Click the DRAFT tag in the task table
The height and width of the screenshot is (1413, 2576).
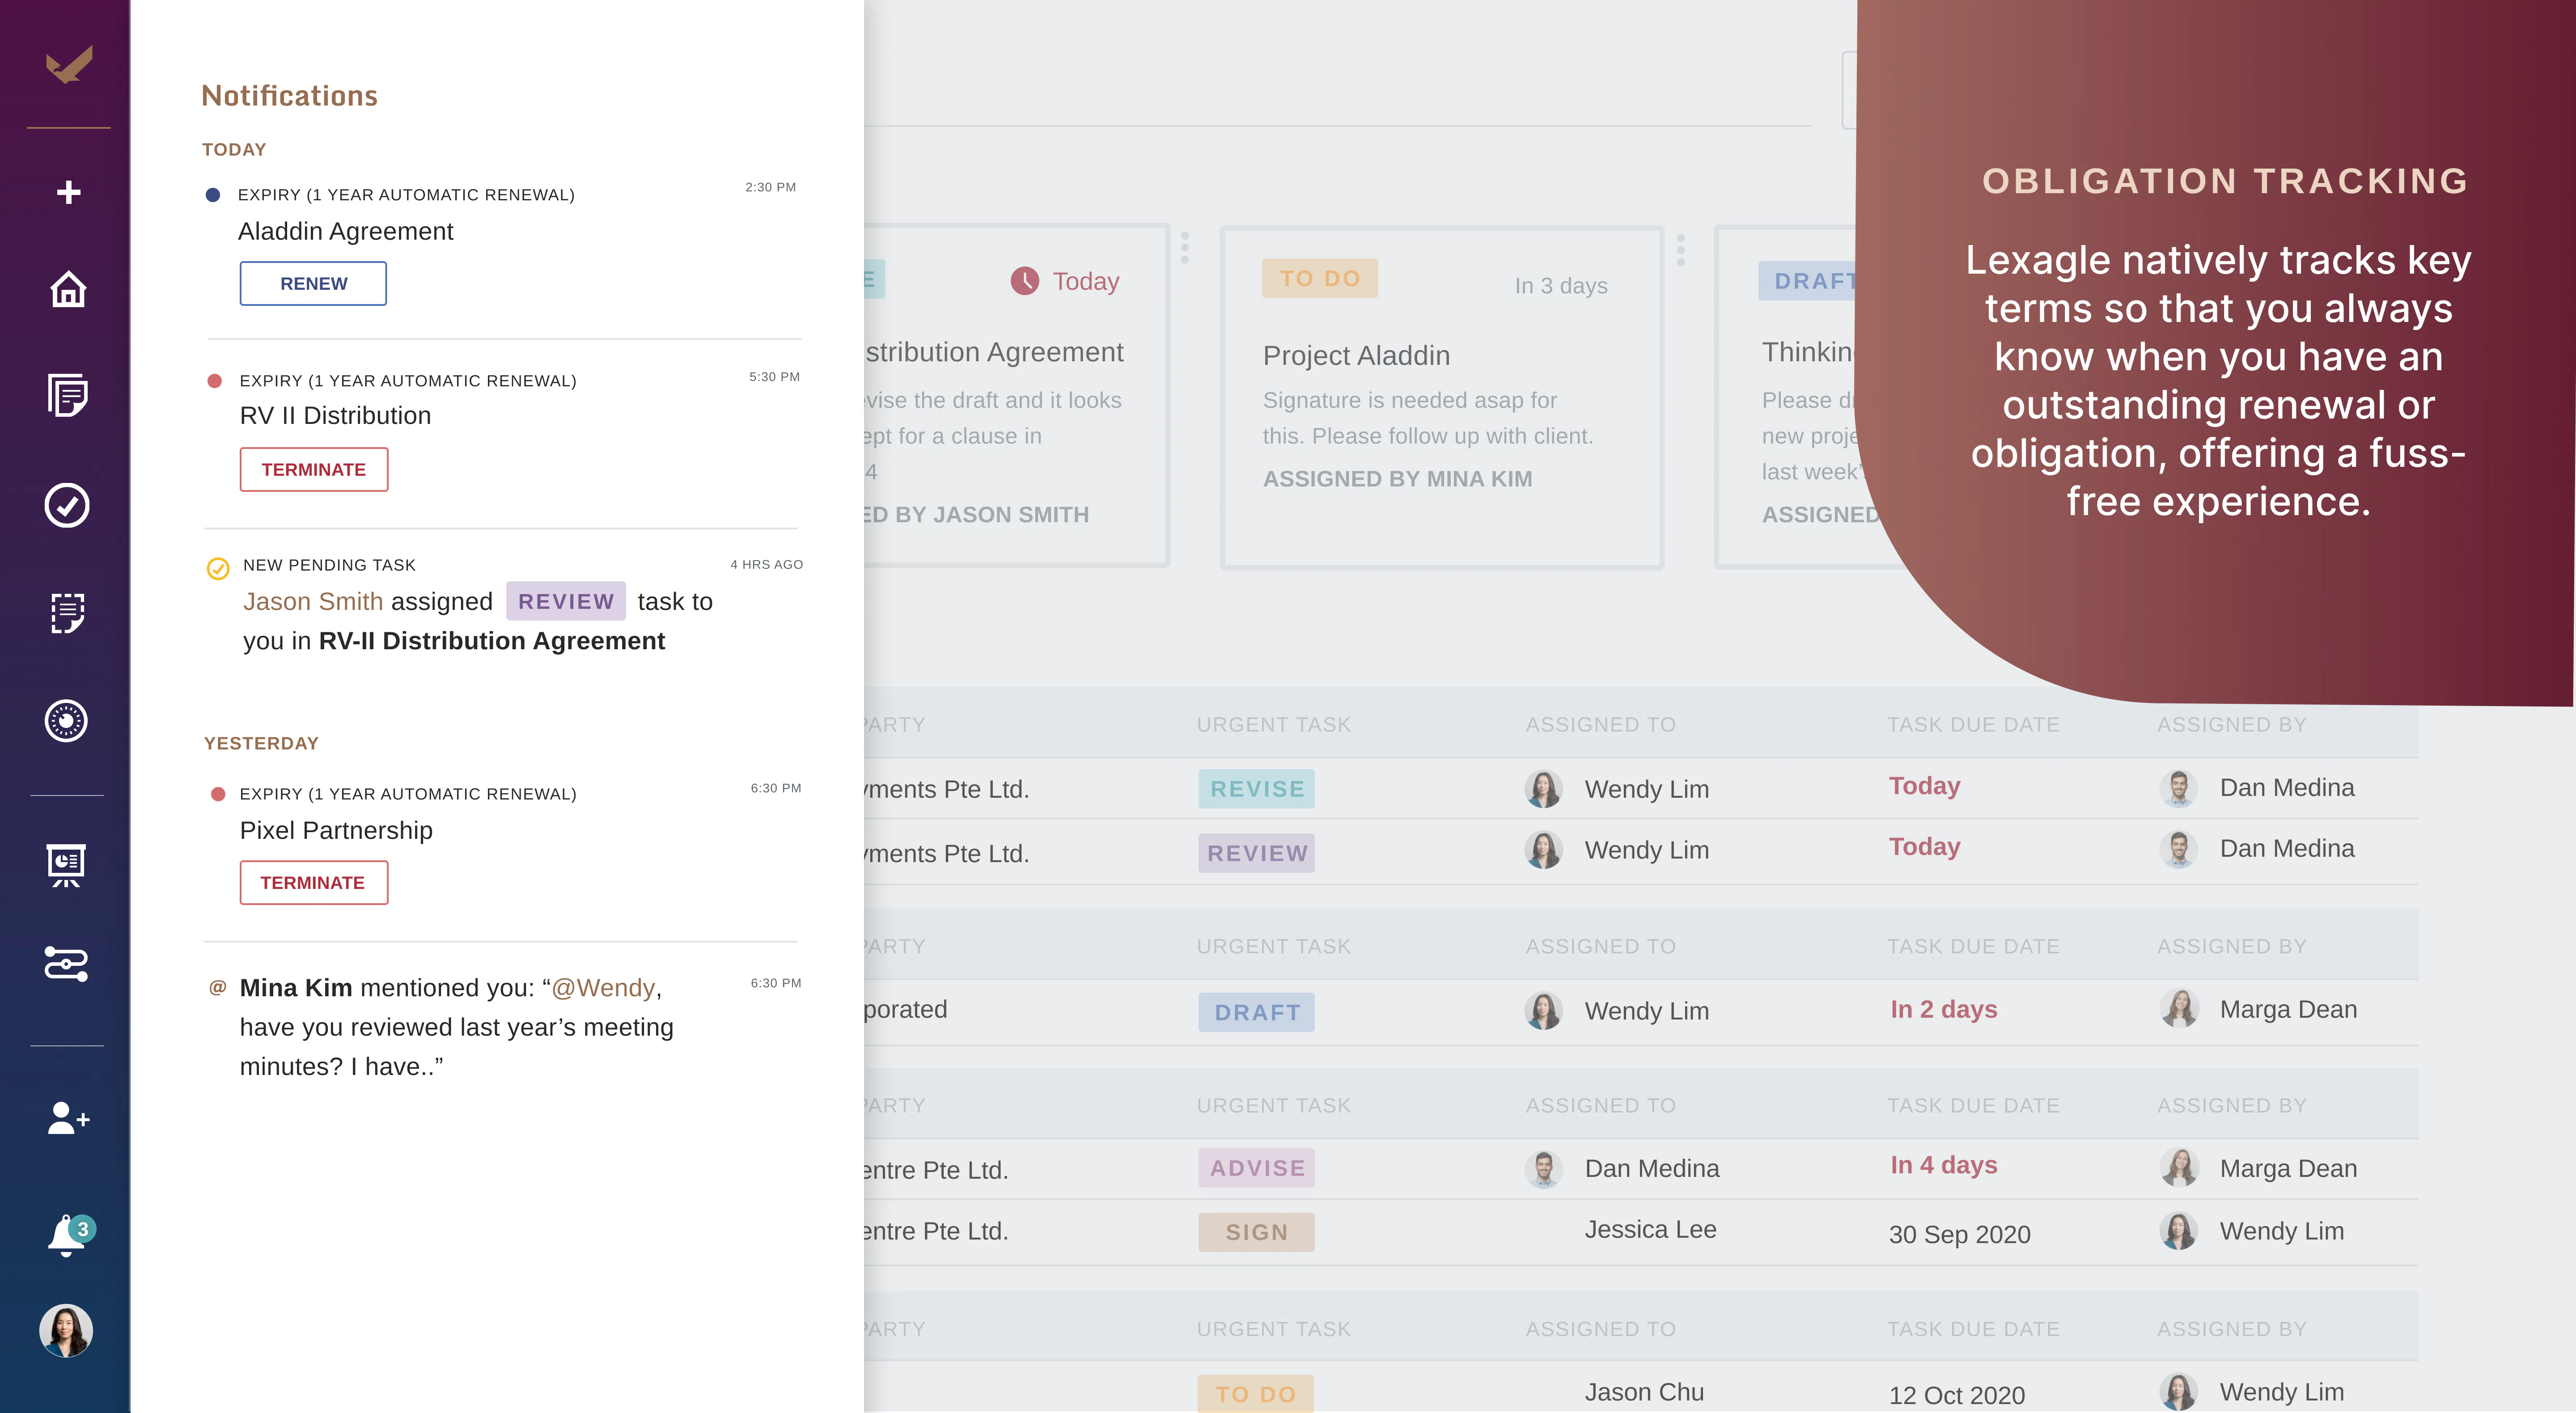coord(1257,1012)
